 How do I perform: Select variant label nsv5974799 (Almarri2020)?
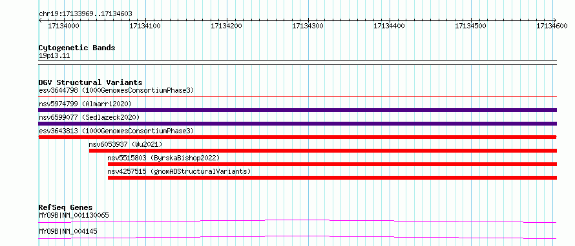(x=85, y=104)
